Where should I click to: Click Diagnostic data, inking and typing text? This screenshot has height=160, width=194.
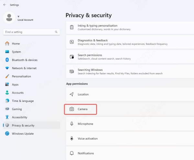(123, 44)
